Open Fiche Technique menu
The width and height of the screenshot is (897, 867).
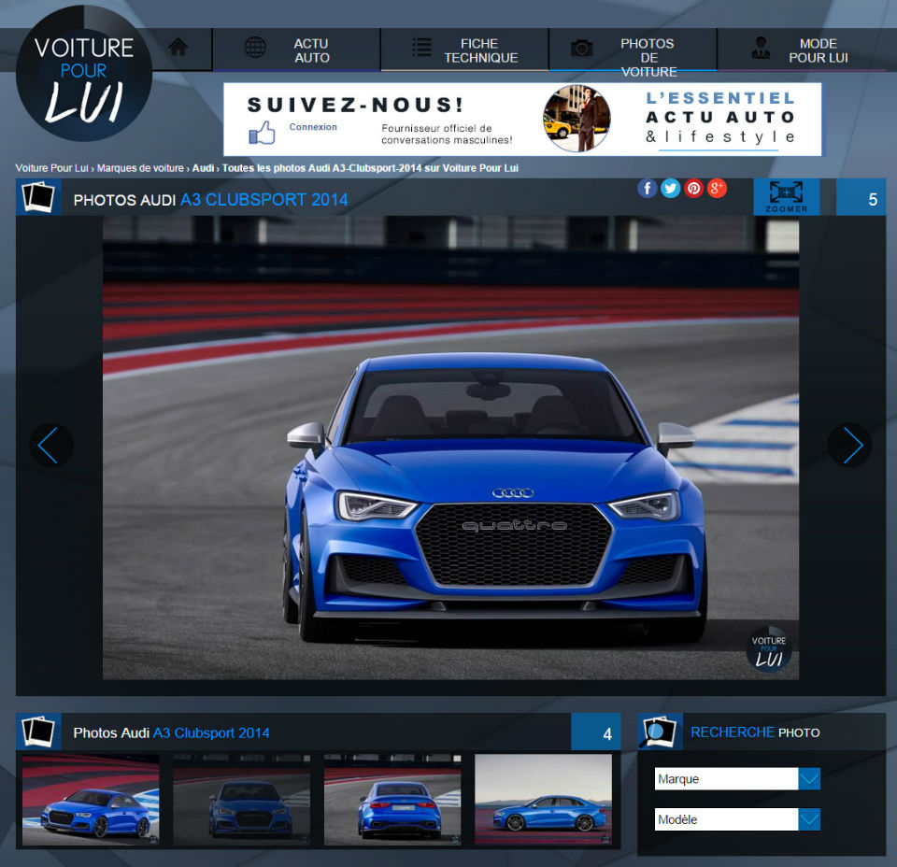click(x=464, y=50)
